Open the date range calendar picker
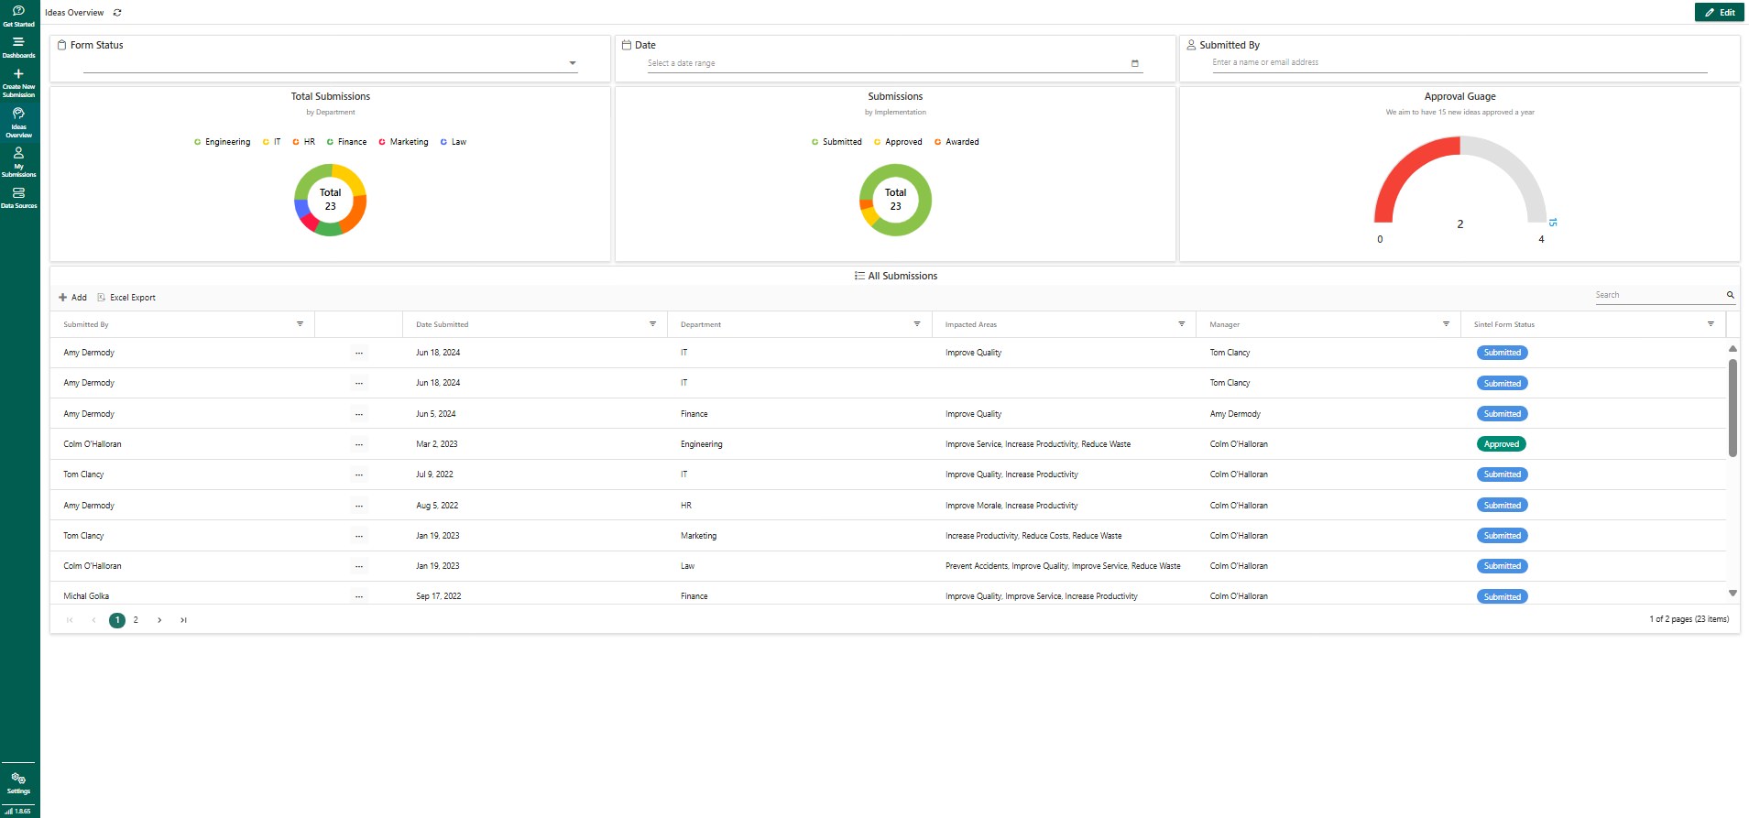The width and height of the screenshot is (1749, 818). pos(1134,63)
